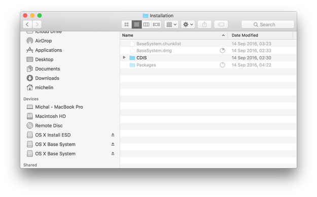Click the copy progress indicator beside Packages
Screen dimensions: 317x197
point(222,65)
